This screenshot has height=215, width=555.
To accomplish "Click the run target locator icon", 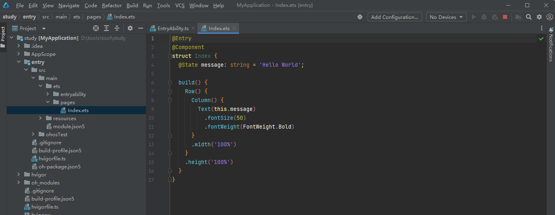I will (360, 17).
